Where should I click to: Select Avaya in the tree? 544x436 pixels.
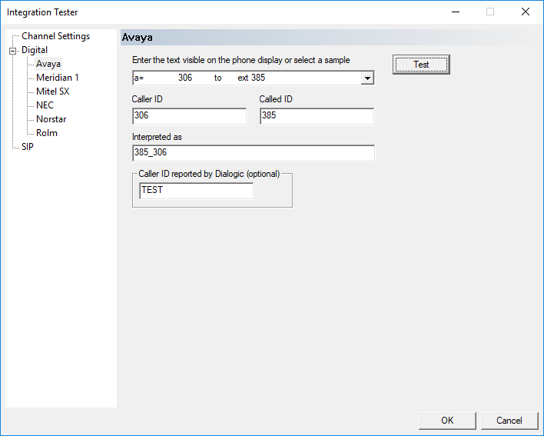tap(48, 64)
